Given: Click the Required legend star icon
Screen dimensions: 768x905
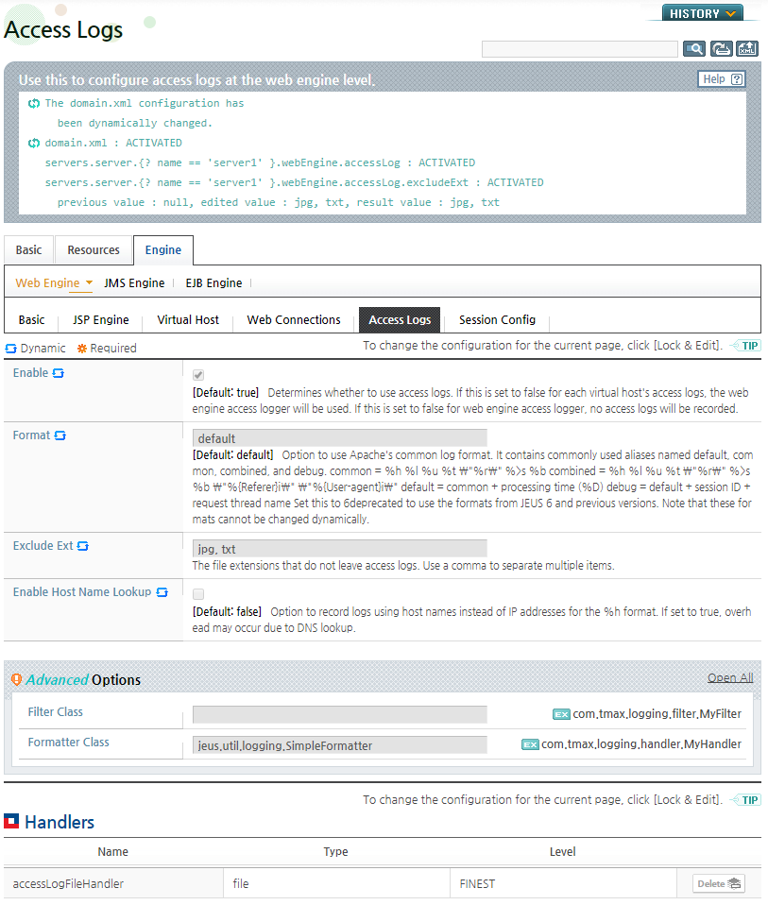Looking at the screenshot, I should pyautogui.click(x=82, y=349).
